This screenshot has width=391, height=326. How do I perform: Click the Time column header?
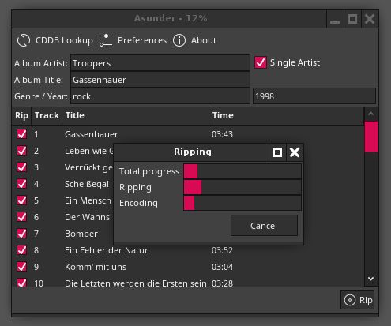(287, 115)
